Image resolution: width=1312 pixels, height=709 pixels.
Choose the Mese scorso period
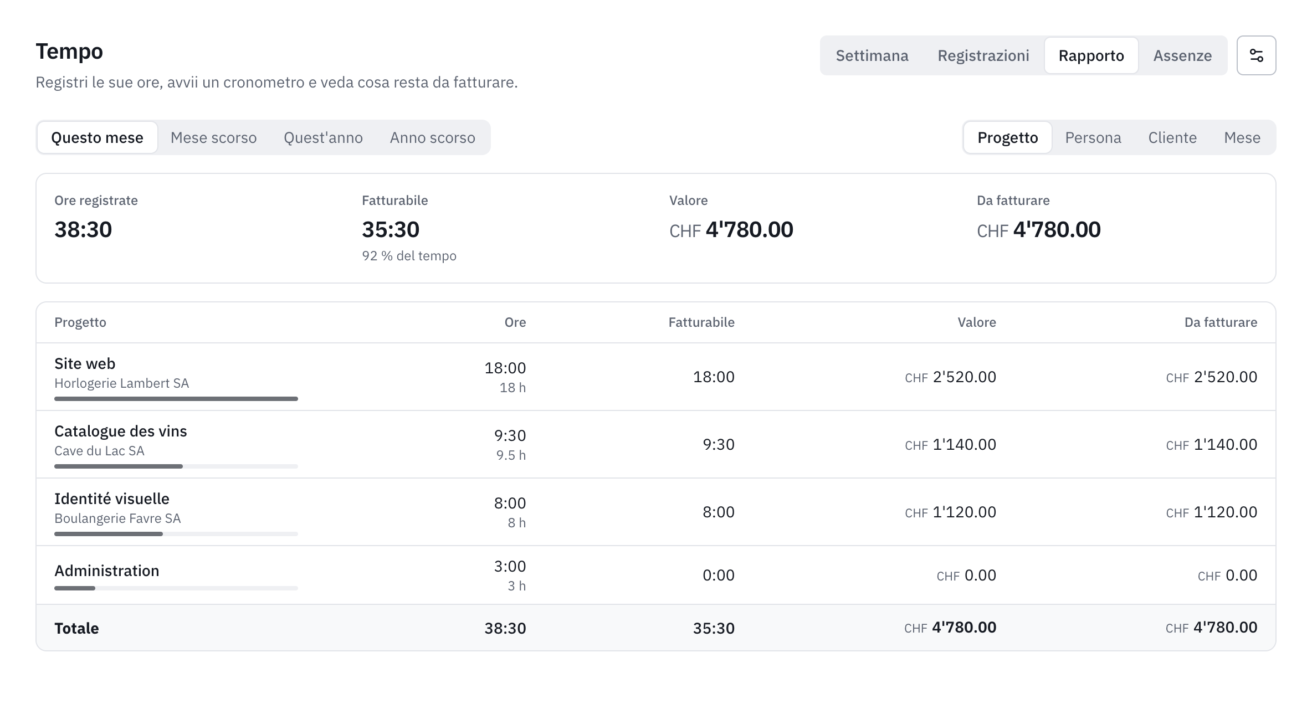214,137
